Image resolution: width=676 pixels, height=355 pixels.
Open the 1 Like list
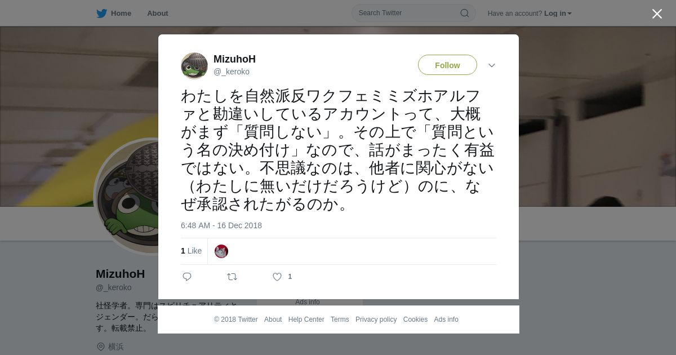coord(191,251)
